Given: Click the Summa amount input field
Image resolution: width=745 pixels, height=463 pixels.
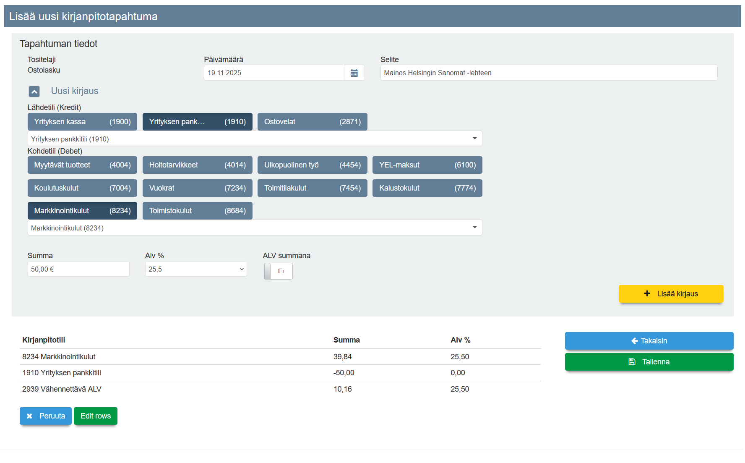Looking at the screenshot, I should coord(78,269).
